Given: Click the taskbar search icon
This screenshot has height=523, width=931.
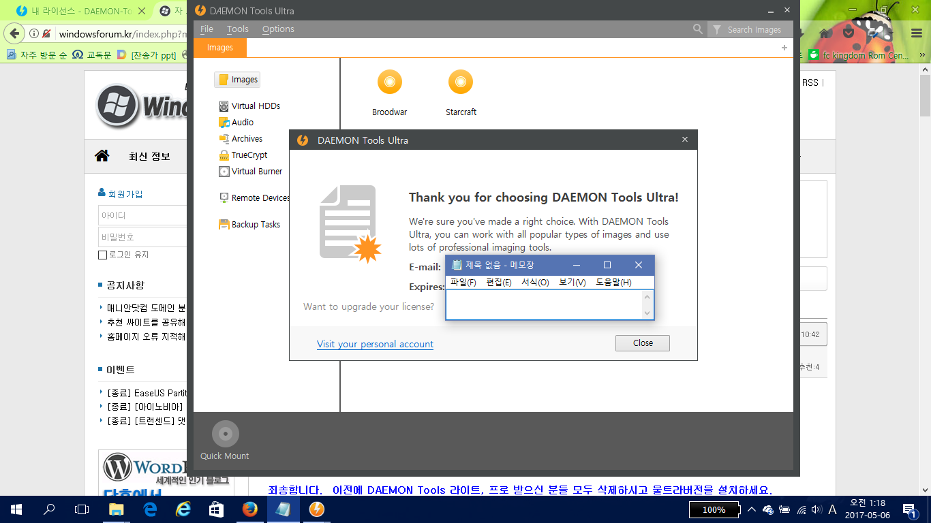Looking at the screenshot, I should coord(49,509).
